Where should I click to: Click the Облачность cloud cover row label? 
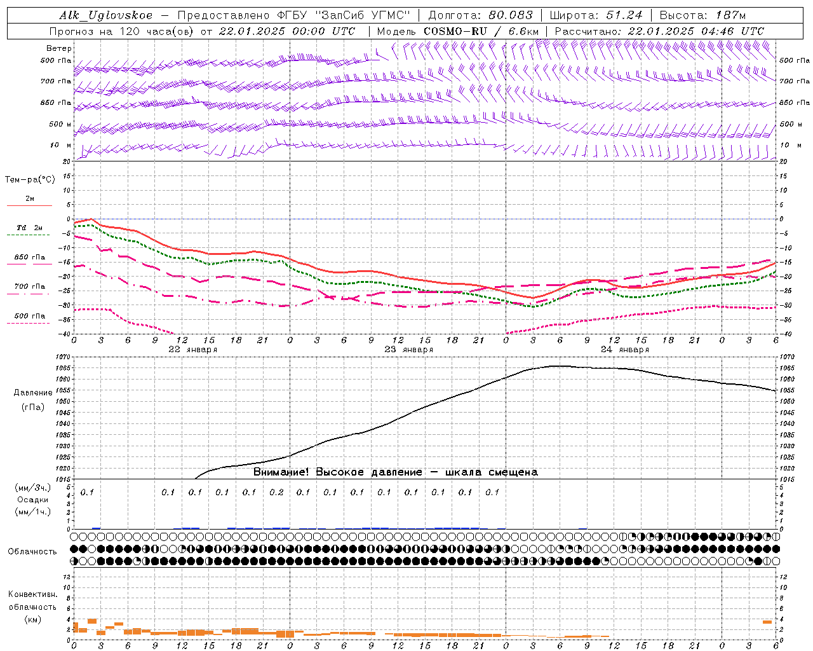point(32,552)
